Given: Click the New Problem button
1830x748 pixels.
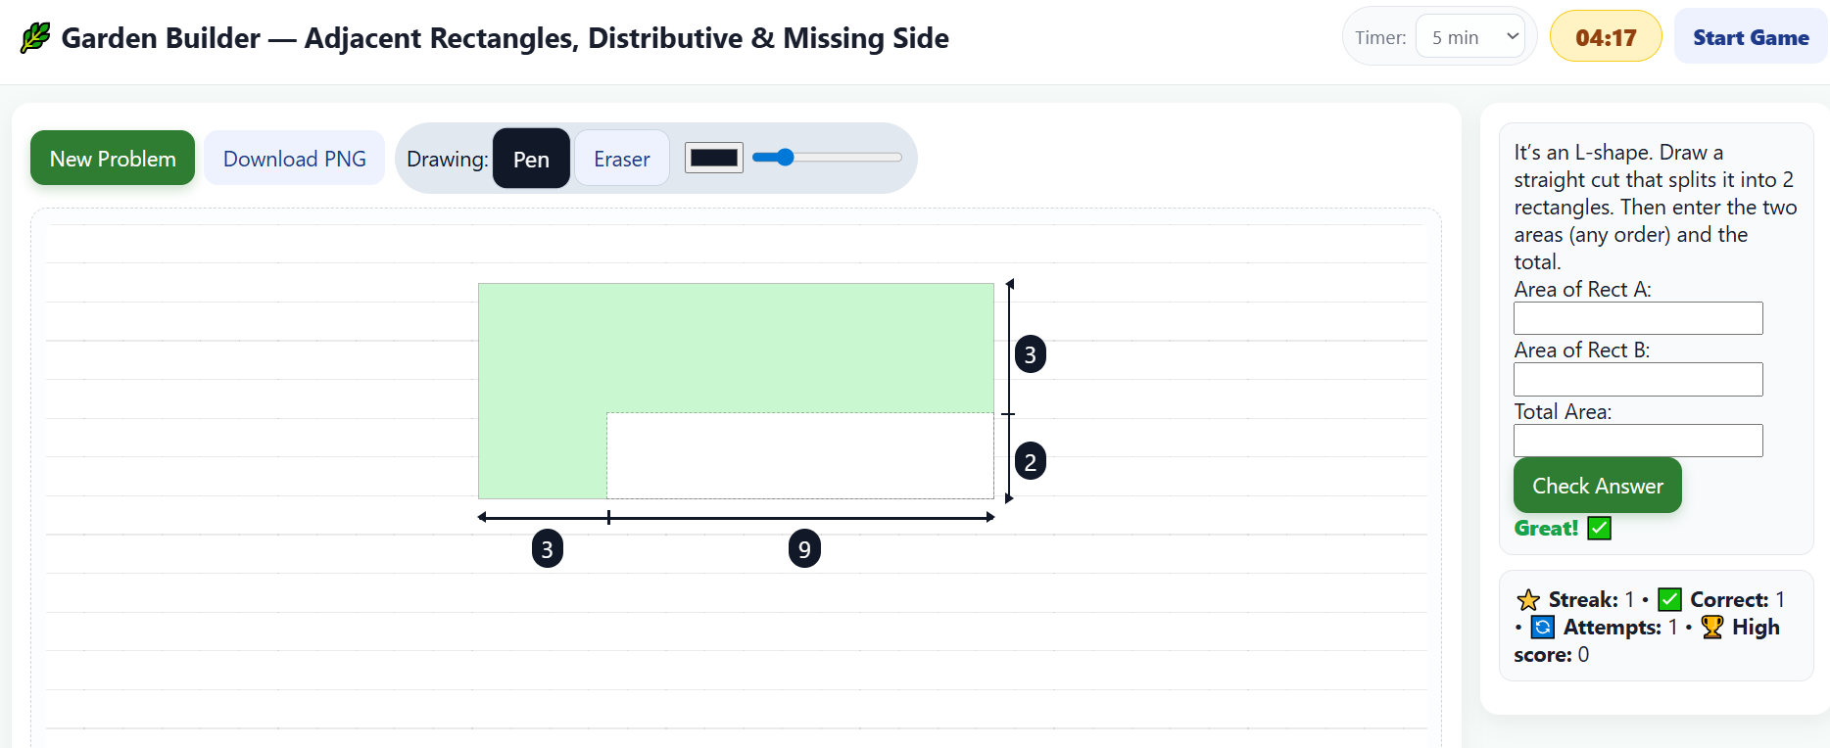Looking at the screenshot, I should click(x=113, y=158).
